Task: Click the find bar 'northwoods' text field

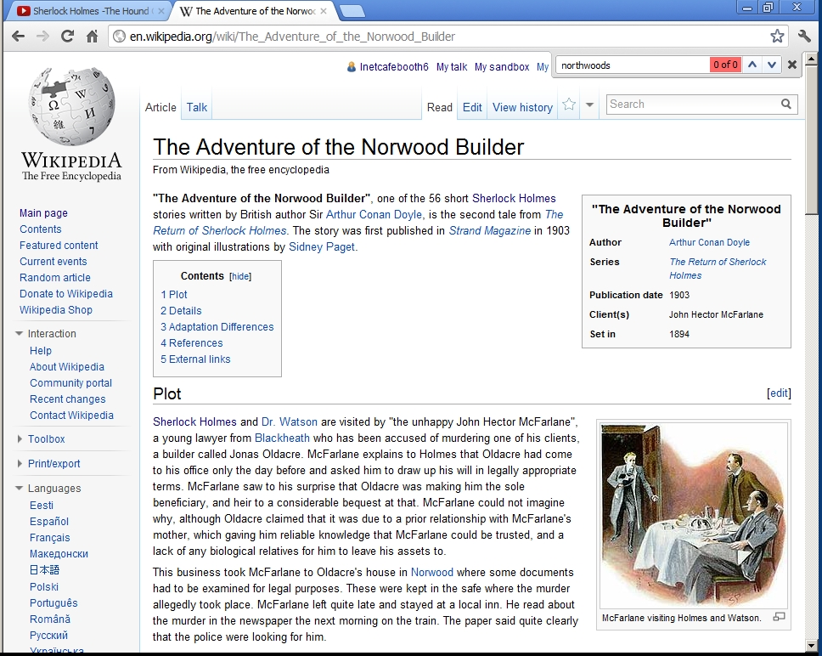Action: pyautogui.click(x=632, y=65)
